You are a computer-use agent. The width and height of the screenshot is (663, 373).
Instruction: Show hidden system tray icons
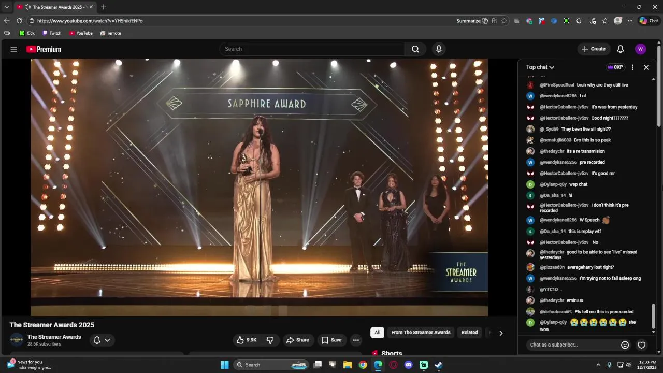tap(598, 365)
